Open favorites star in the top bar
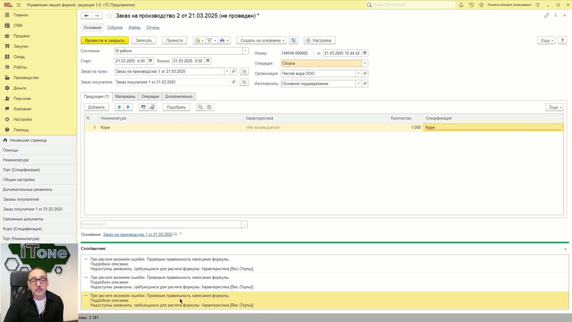This screenshot has height=322, width=572. 481,5
